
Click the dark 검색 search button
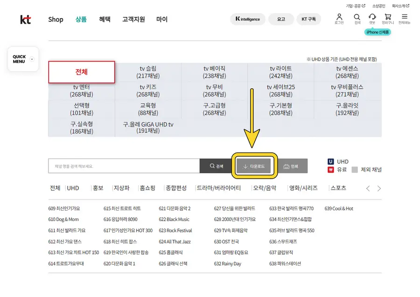(x=217, y=166)
